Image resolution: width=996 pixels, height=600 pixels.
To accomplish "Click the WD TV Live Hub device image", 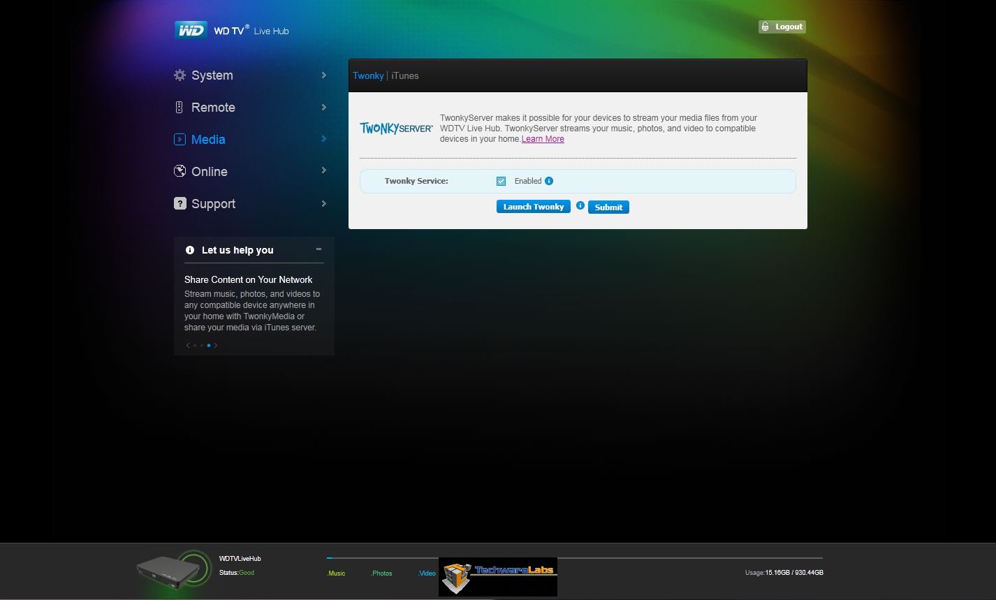I will click(175, 571).
